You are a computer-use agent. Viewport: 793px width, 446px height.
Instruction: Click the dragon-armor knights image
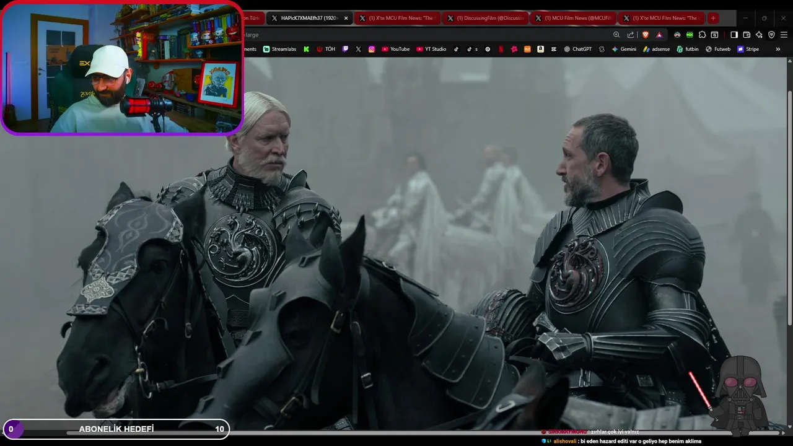(393, 244)
